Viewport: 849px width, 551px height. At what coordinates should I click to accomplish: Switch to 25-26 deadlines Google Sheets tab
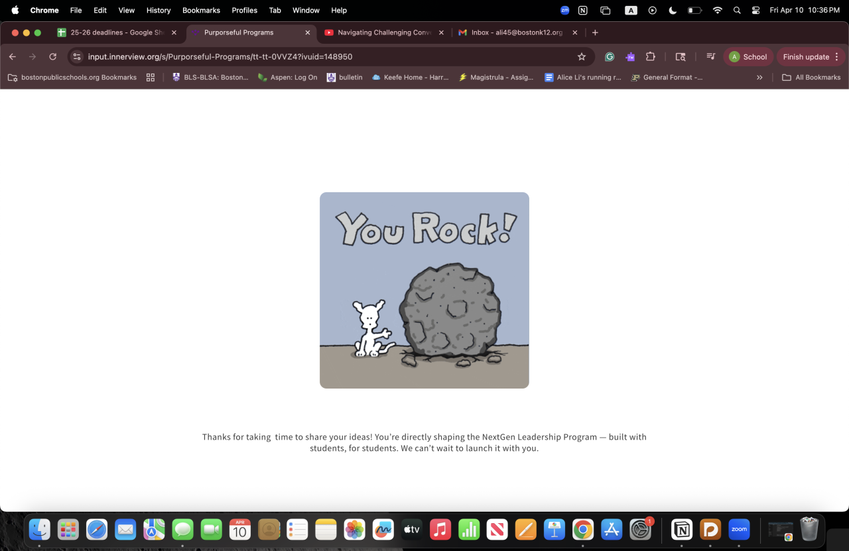(111, 32)
